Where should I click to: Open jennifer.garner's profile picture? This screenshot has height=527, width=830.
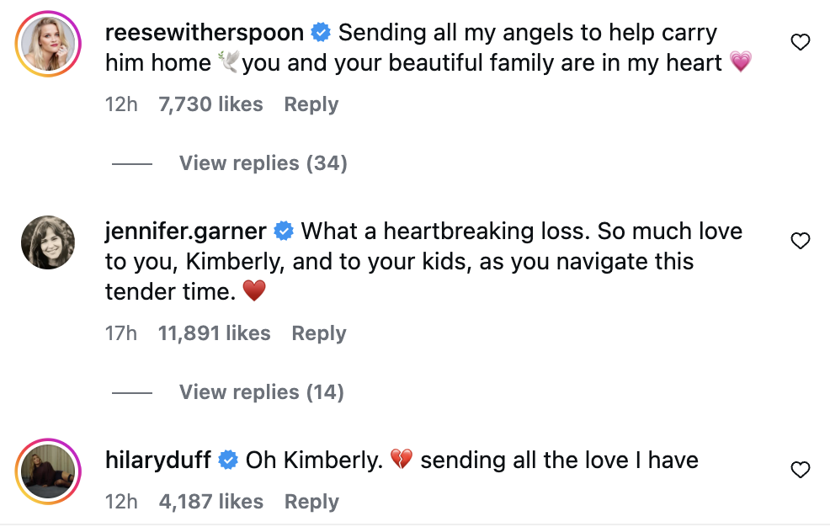click(48, 242)
